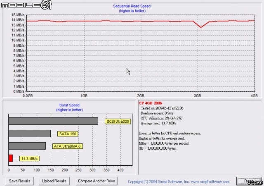Click the 400 burst axis tick label

point(120,170)
